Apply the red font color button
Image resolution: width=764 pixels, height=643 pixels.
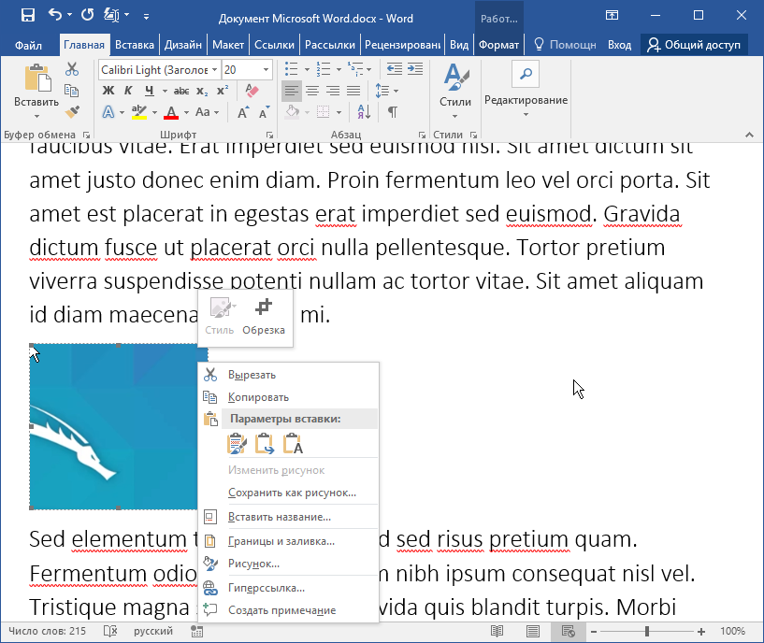coord(171,112)
